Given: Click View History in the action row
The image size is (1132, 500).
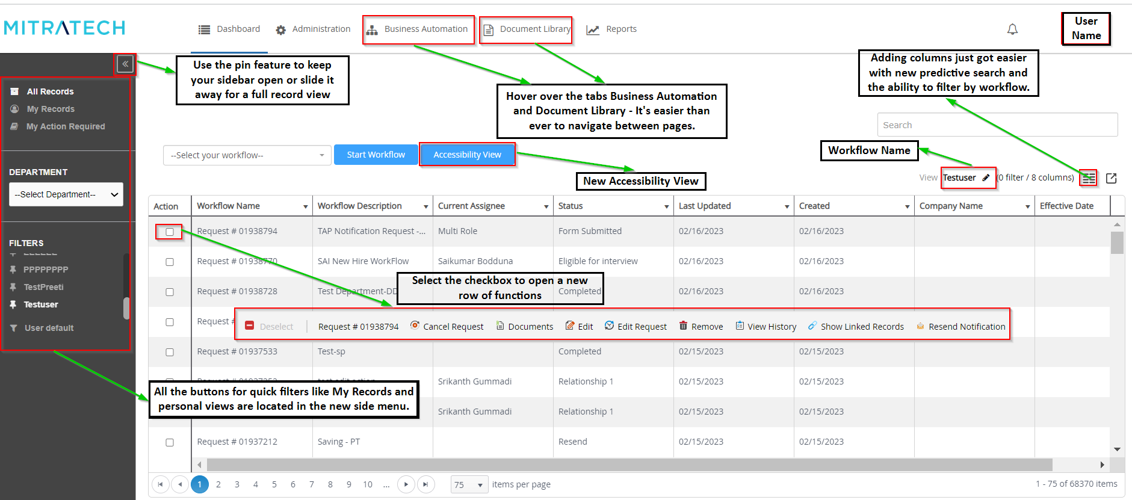Looking at the screenshot, I should pyautogui.click(x=765, y=326).
